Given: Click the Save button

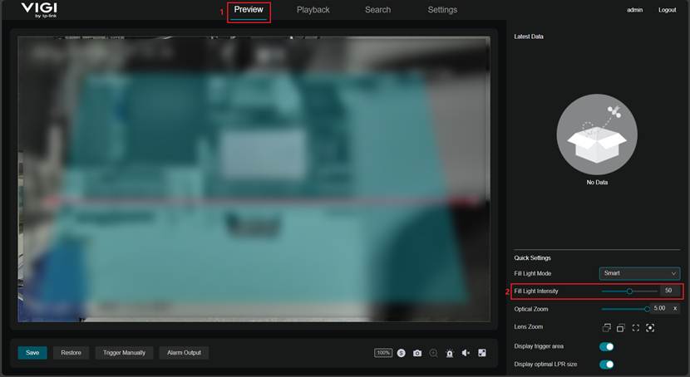Looking at the screenshot, I should 32,353.
